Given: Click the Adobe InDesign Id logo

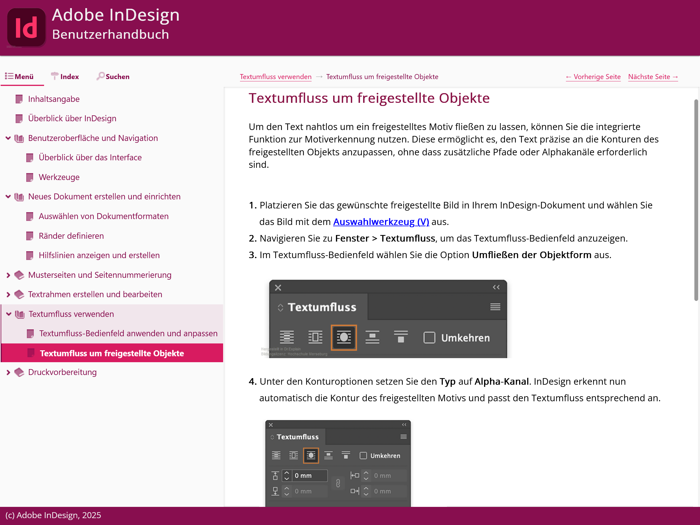Looking at the screenshot, I should point(26,27).
